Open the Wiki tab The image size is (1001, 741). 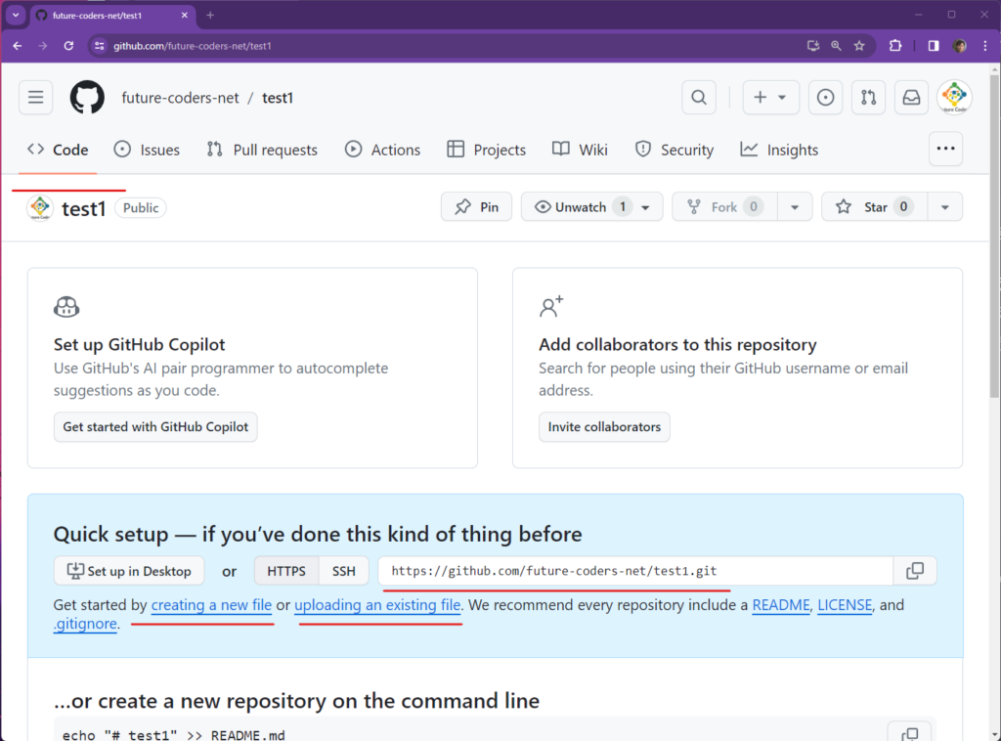tap(580, 150)
